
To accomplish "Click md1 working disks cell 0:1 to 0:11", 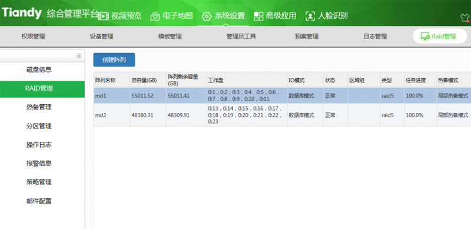I will tap(247, 95).
